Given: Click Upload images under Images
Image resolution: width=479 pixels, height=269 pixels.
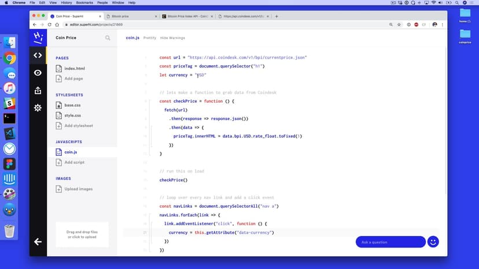Looking at the screenshot, I should pyautogui.click(x=78, y=189).
